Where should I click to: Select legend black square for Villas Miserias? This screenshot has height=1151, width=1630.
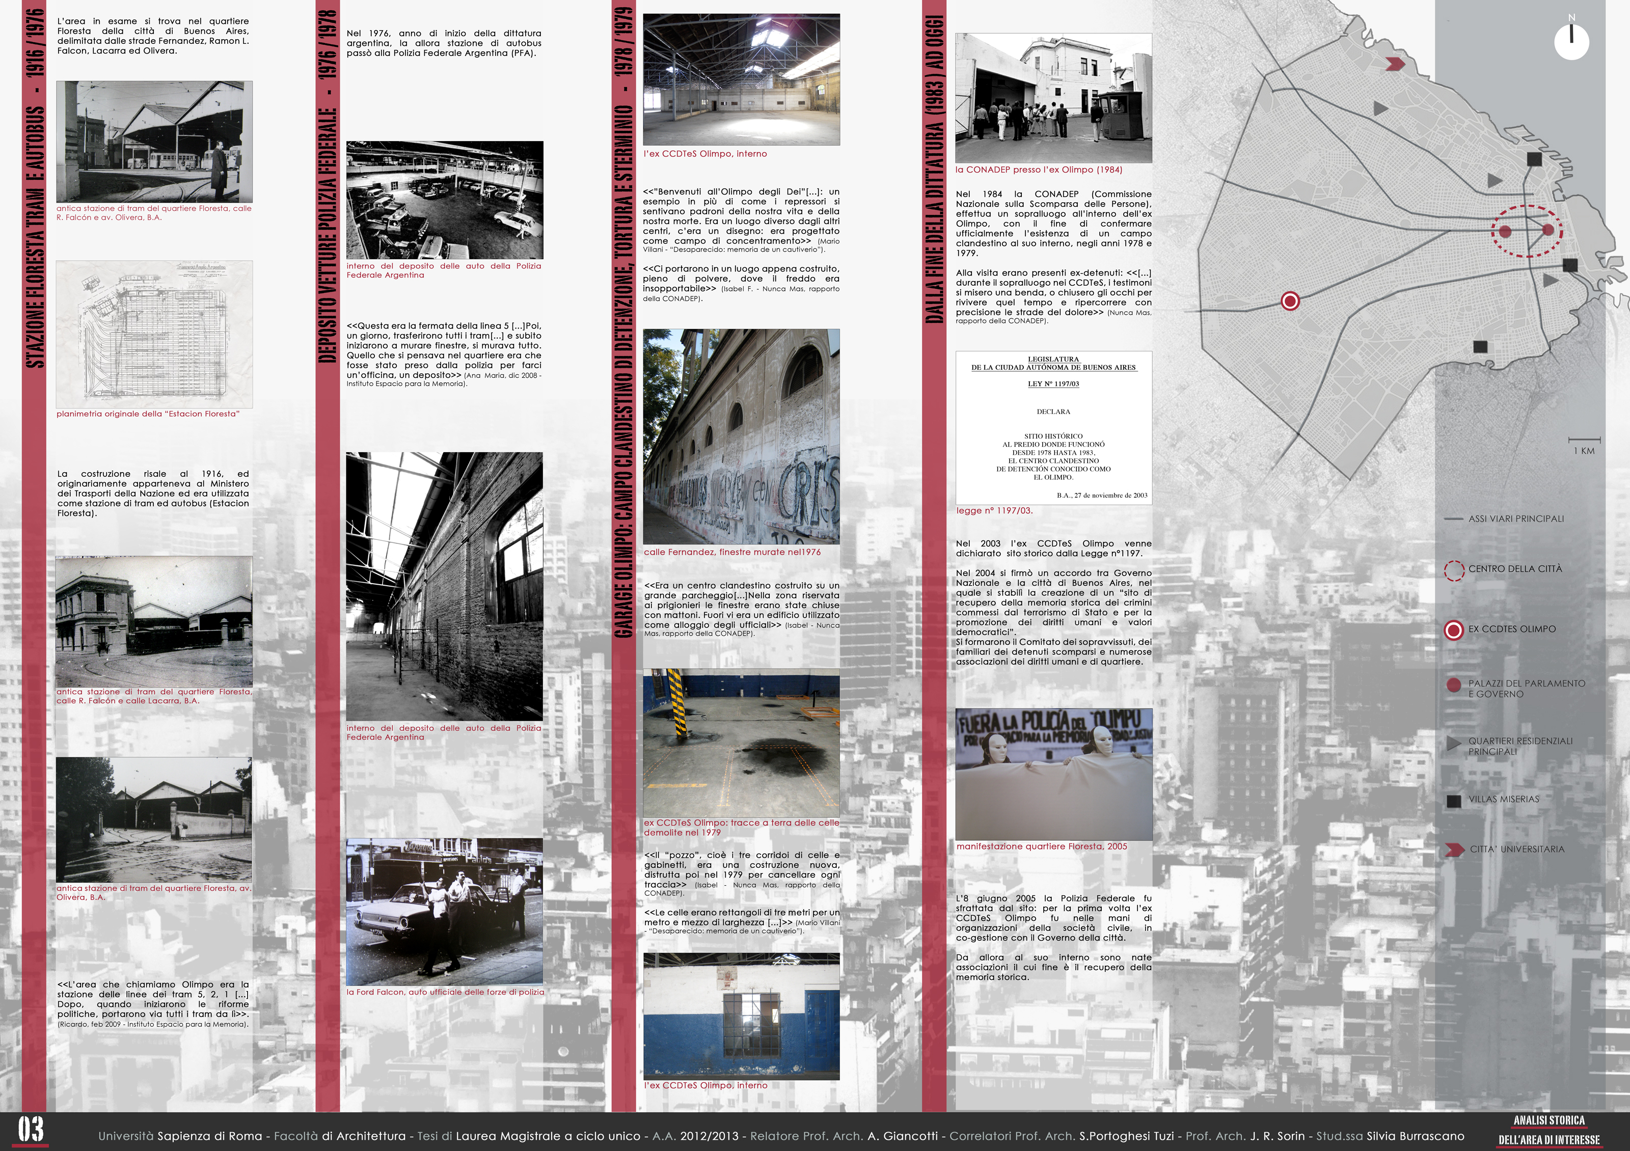pos(1453,801)
